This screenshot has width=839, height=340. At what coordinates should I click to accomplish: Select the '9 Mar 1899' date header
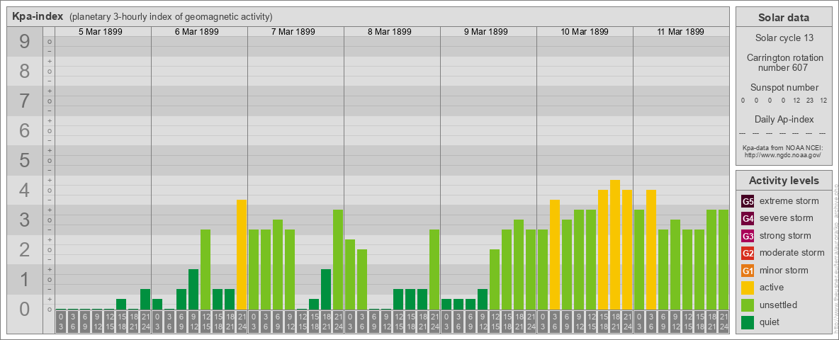pyautogui.click(x=486, y=32)
